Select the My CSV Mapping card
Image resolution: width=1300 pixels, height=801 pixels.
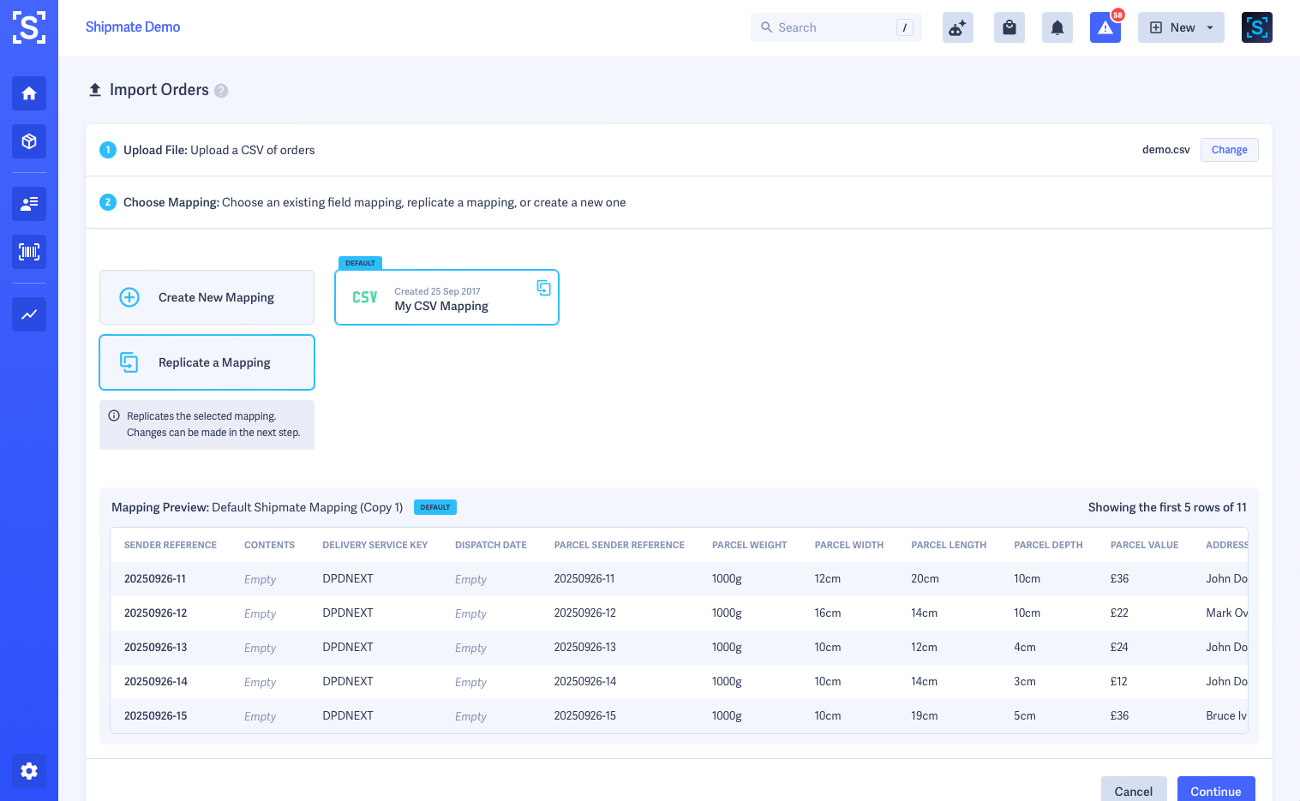(446, 298)
